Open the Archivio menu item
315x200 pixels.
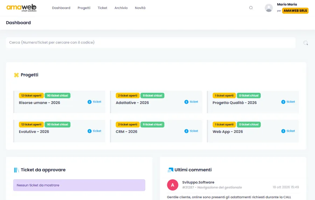click(121, 8)
